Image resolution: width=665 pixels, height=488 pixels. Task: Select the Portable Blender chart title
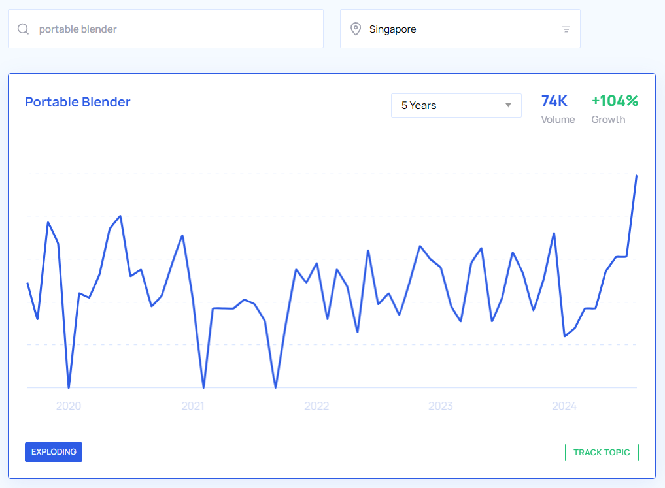[78, 102]
